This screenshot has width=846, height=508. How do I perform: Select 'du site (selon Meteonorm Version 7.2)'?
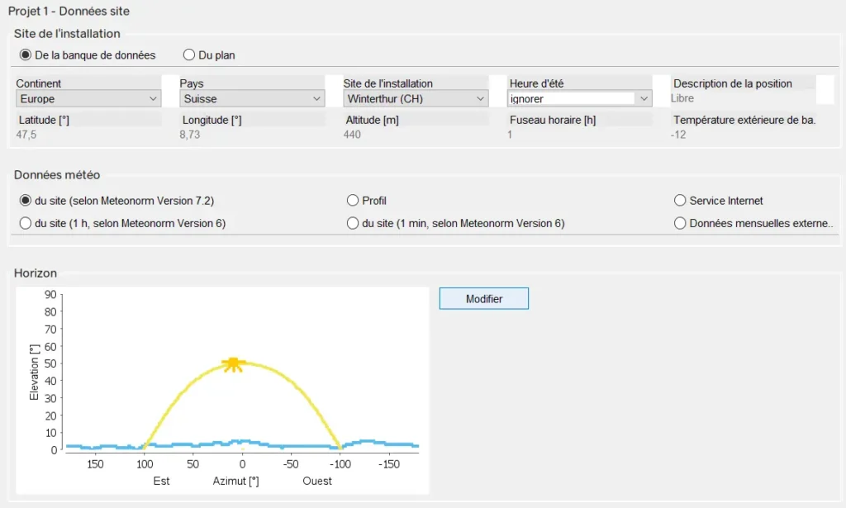pyautogui.click(x=26, y=201)
